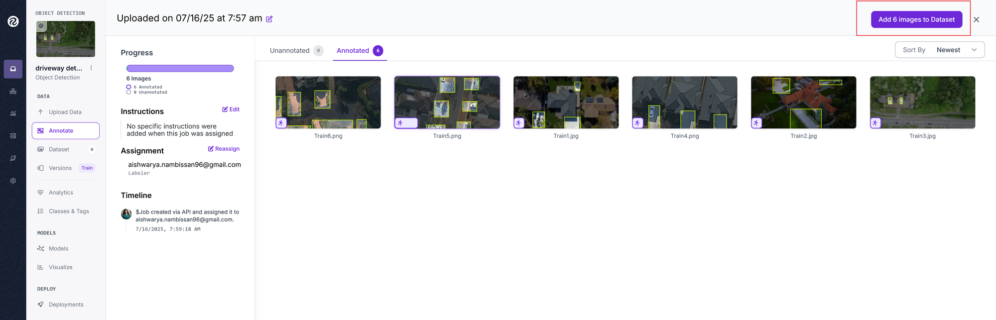The image size is (996, 320).
Task: Click the timestamp "7/16/2025, 7:59:18 AM"
Action: (168, 229)
